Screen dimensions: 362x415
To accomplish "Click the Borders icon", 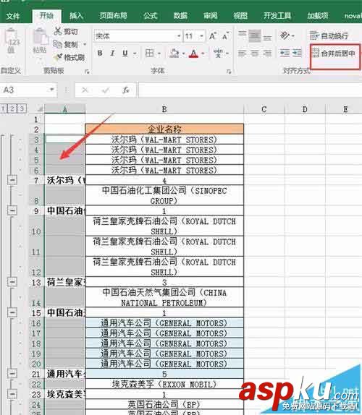I will [x=149, y=54].
